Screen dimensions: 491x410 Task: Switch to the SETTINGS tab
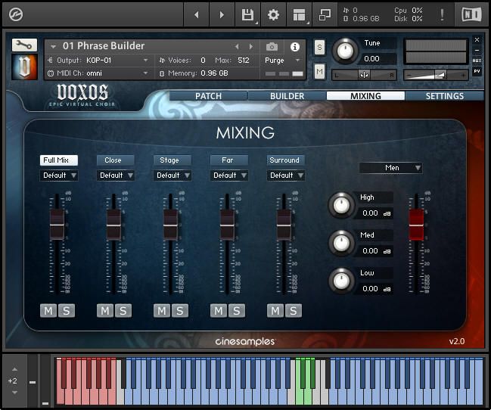click(445, 96)
